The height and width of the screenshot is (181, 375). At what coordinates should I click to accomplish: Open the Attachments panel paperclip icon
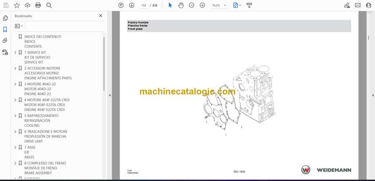point(5,41)
